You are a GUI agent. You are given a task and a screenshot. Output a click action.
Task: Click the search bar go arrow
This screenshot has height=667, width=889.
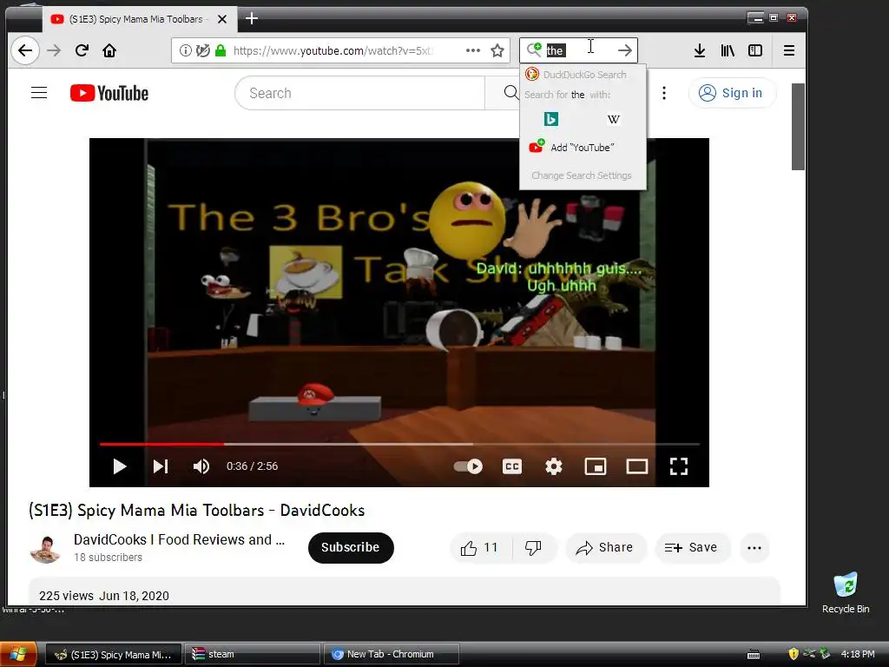(625, 50)
